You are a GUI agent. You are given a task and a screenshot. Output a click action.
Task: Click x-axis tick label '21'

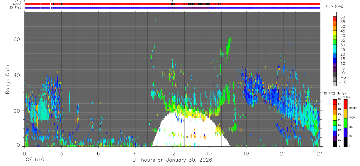coord(283,153)
